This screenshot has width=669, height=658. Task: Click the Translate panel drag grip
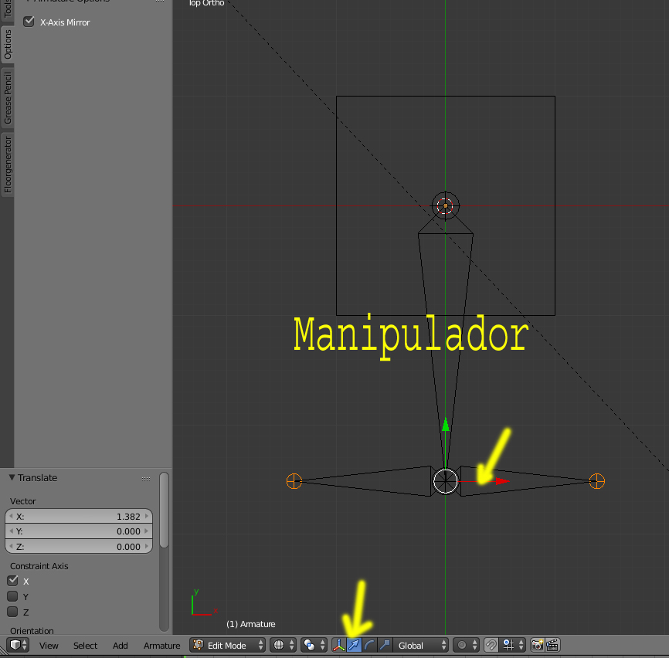tap(146, 479)
